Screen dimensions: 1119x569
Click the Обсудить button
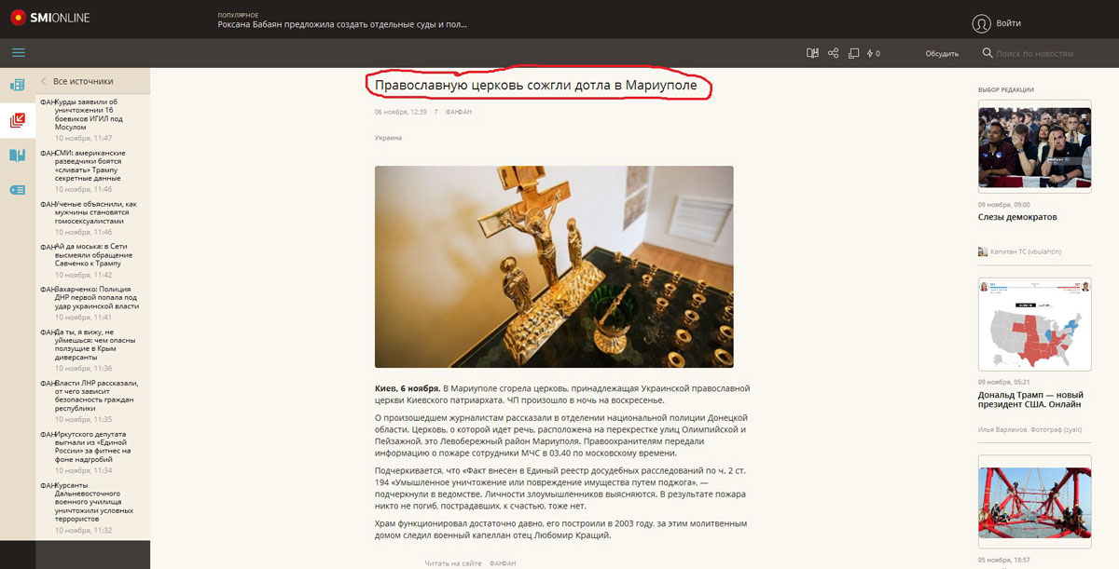942,54
